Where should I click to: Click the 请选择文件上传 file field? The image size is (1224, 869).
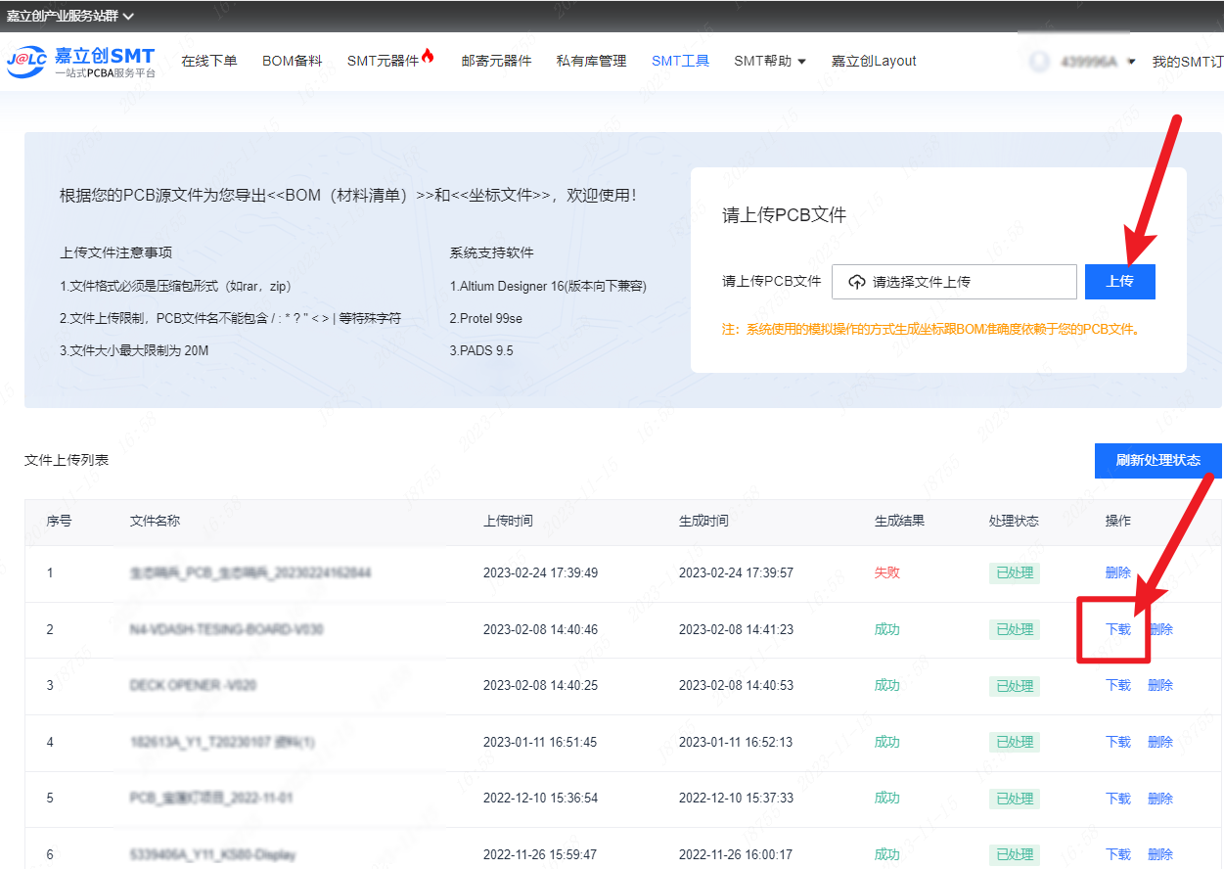(954, 282)
